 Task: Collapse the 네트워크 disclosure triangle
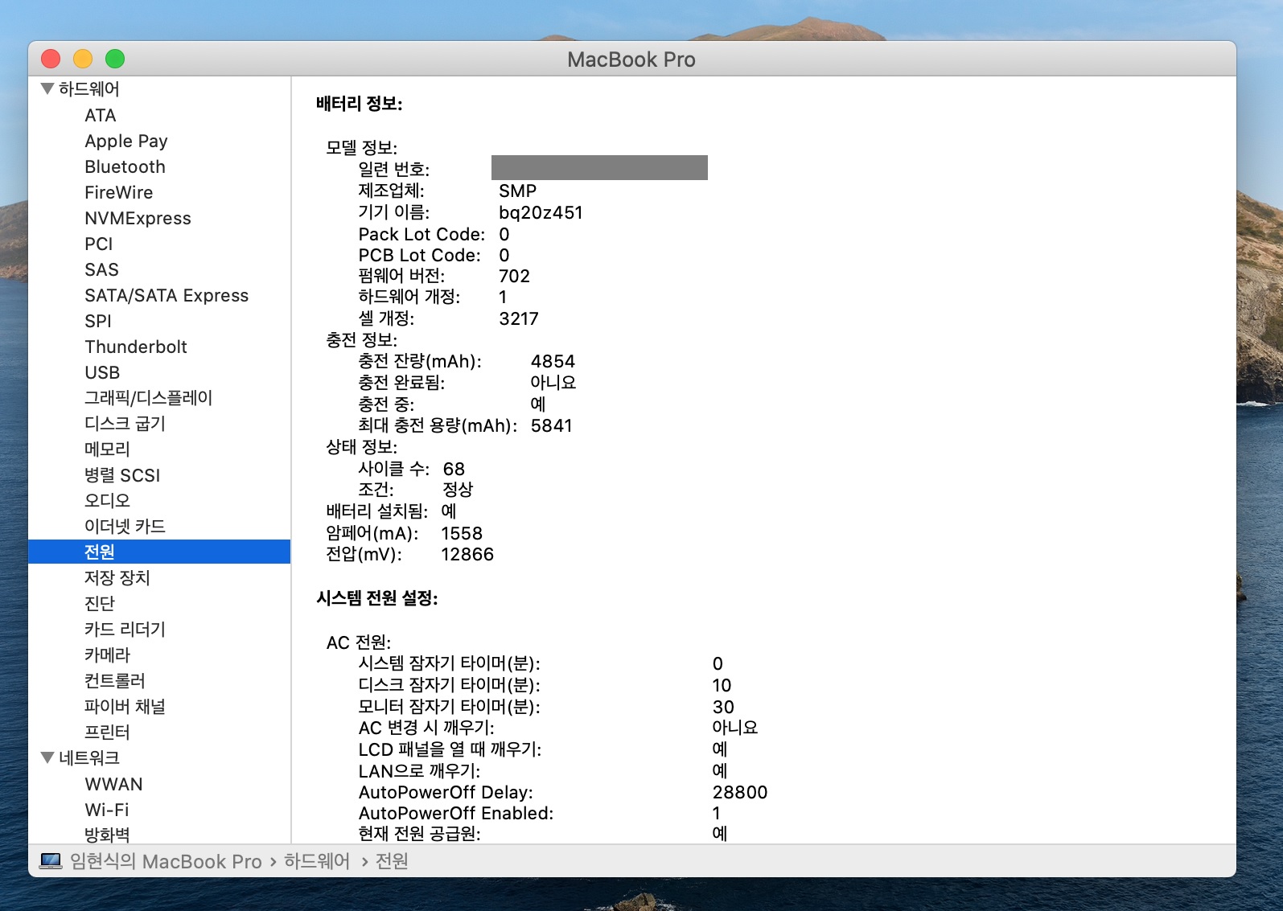[47, 757]
